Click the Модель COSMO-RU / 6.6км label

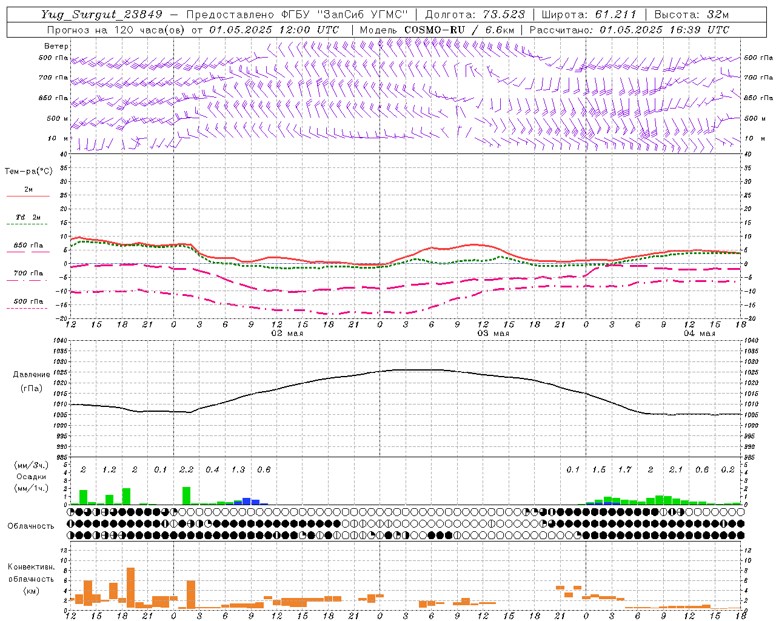point(437,30)
